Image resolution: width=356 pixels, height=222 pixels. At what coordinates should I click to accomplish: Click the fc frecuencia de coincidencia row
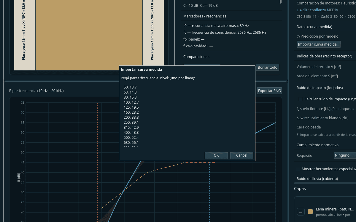click(225, 33)
